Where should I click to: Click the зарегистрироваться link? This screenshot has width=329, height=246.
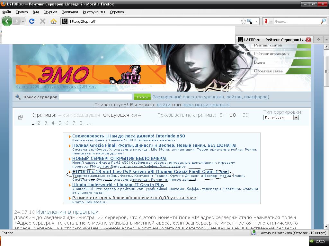206,105
